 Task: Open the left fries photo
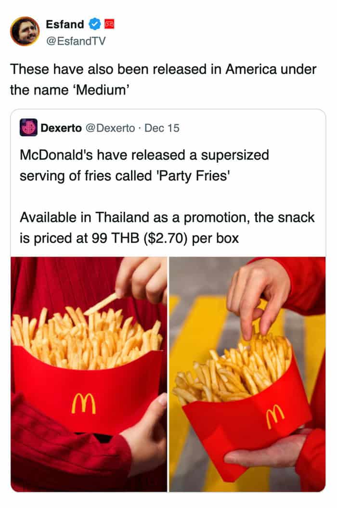pyautogui.click(x=89, y=374)
